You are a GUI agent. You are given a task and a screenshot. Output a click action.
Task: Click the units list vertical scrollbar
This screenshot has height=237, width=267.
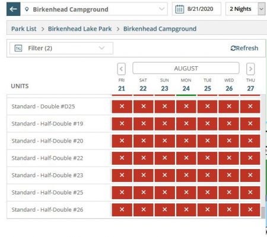[263, 157]
